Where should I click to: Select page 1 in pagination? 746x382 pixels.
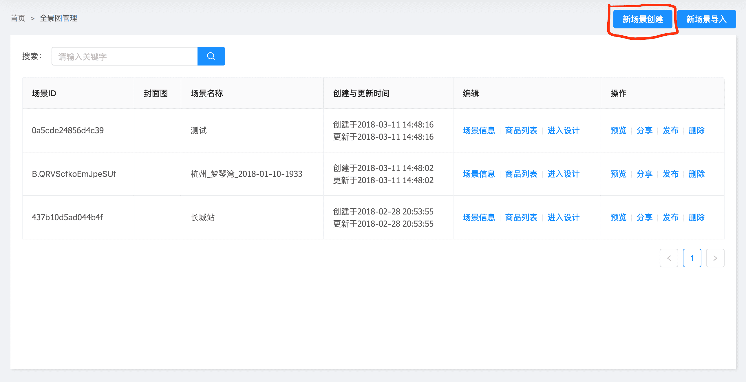click(692, 258)
